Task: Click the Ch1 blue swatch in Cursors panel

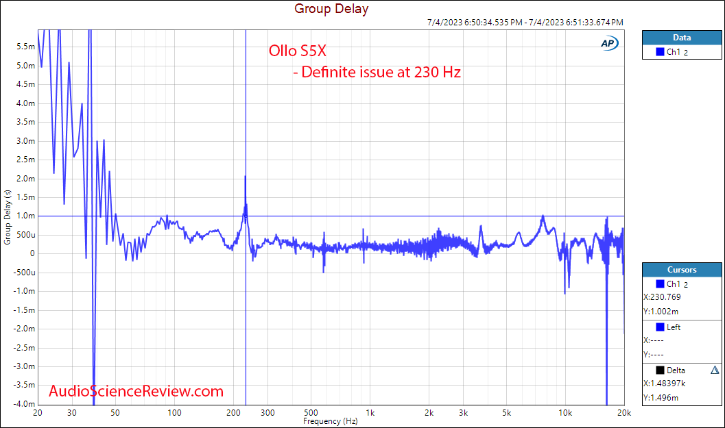Action: 660,284
